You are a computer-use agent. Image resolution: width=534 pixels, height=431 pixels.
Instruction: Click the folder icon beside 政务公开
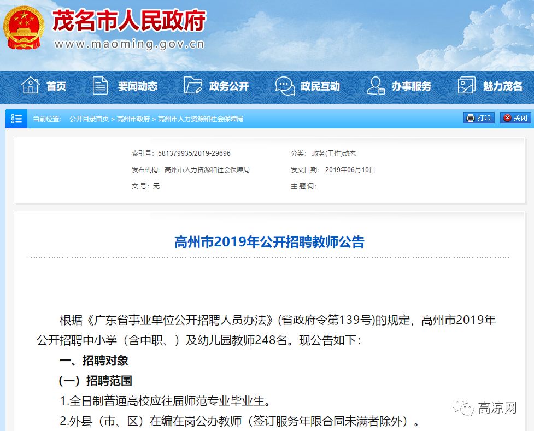(192, 85)
